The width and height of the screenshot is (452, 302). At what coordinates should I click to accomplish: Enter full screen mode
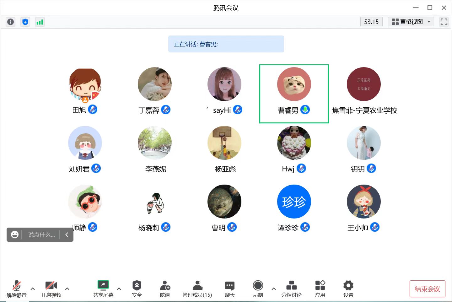click(x=444, y=22)
